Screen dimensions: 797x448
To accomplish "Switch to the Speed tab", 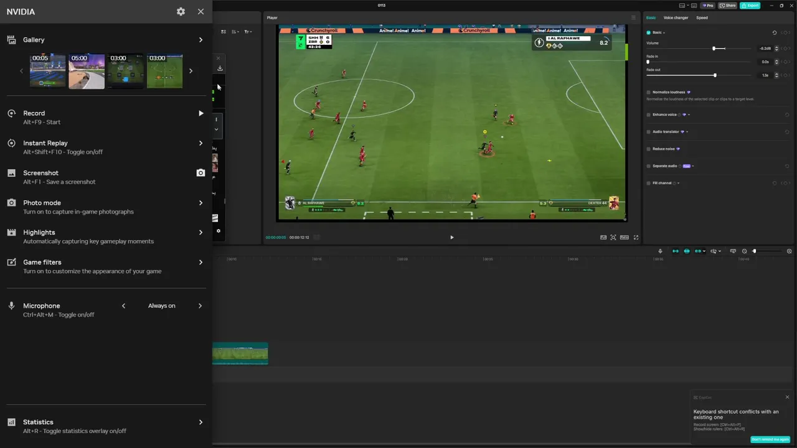I will tap(702, 17).
